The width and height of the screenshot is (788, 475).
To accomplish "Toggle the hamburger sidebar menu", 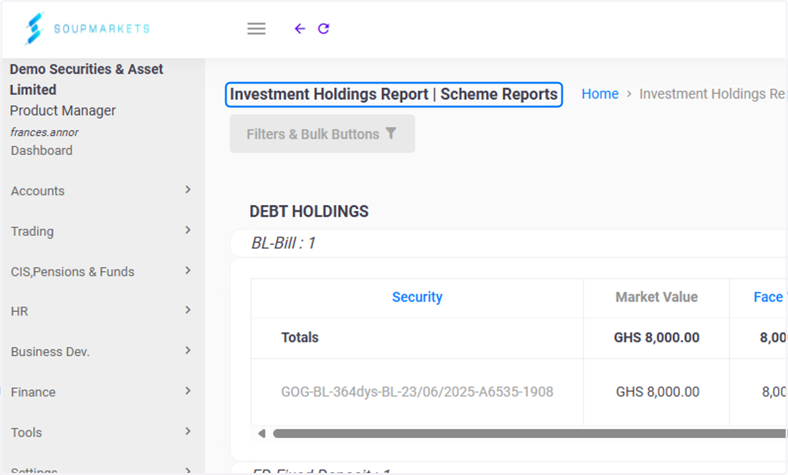I will [x=256, y=28].
